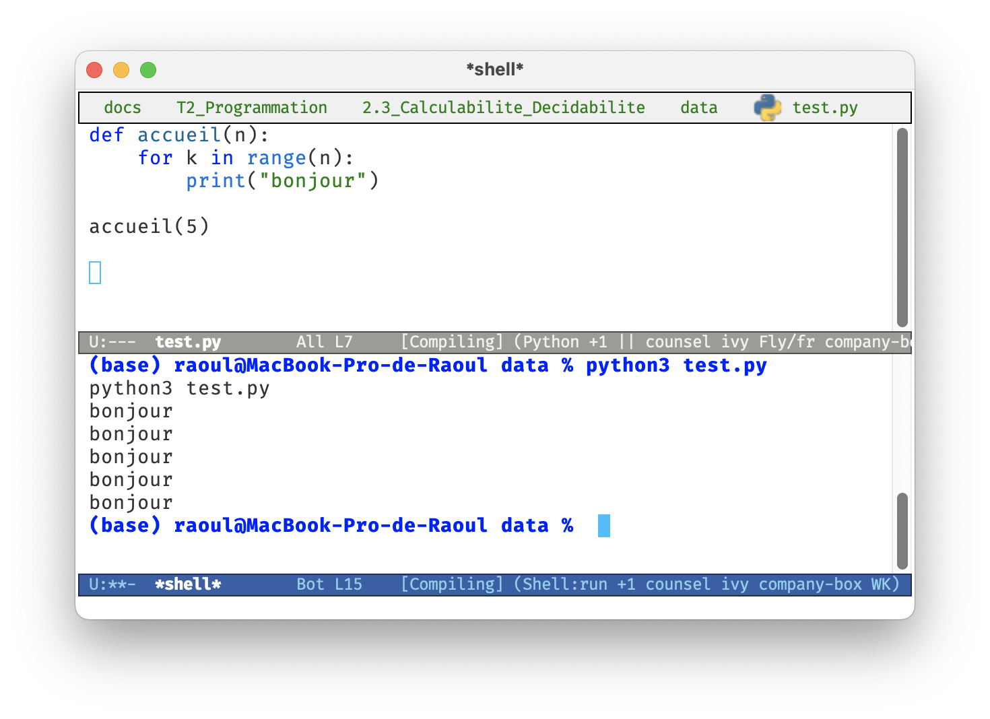Click the U:**- status in shell mode line
990x719 pixels.
pos(112,584)
